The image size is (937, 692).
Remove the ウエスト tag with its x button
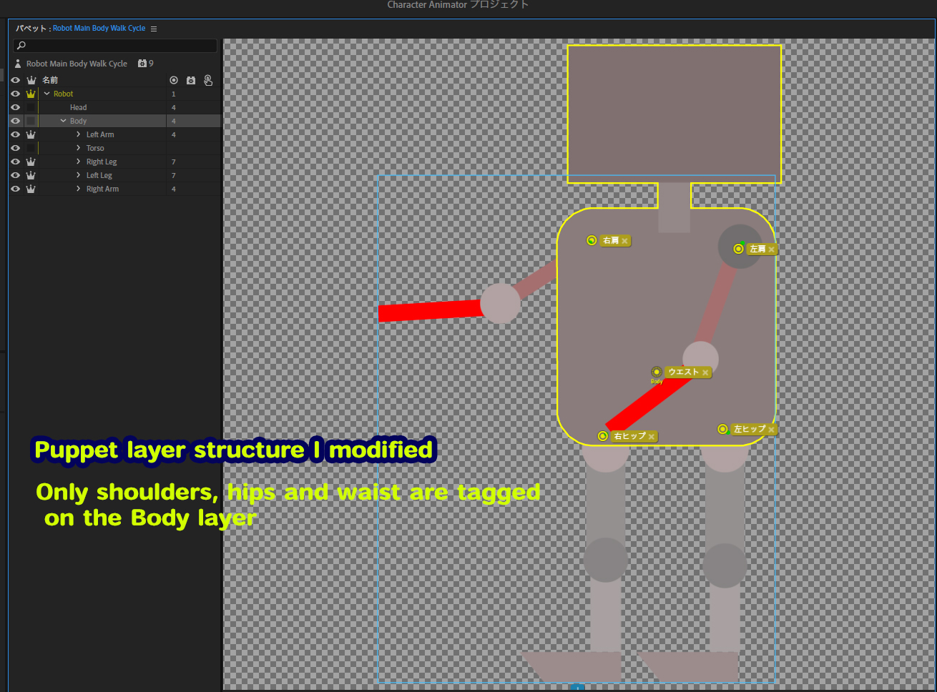(705, 372)
